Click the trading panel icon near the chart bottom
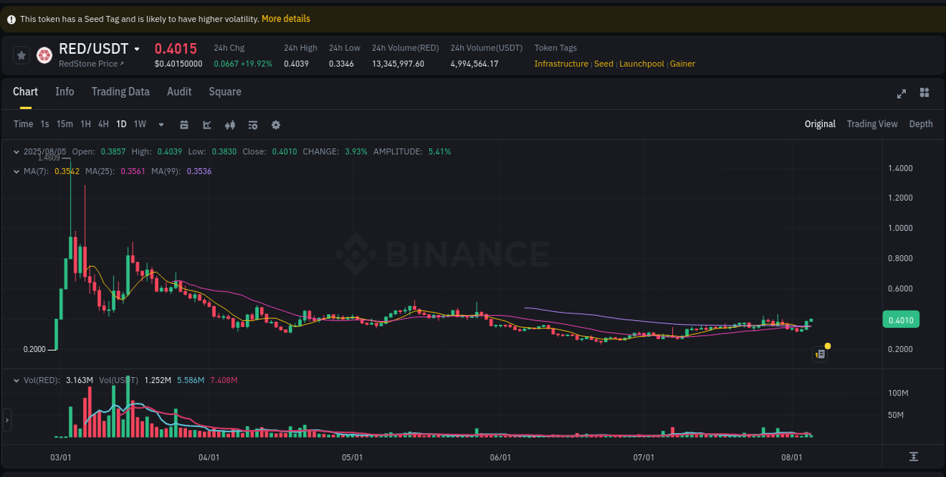 tap(820, 354)
